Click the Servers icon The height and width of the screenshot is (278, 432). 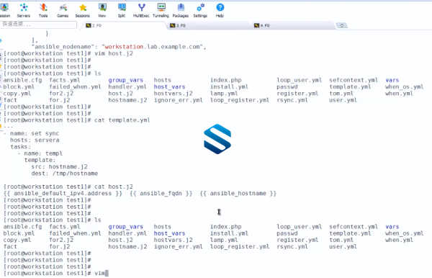24,10
